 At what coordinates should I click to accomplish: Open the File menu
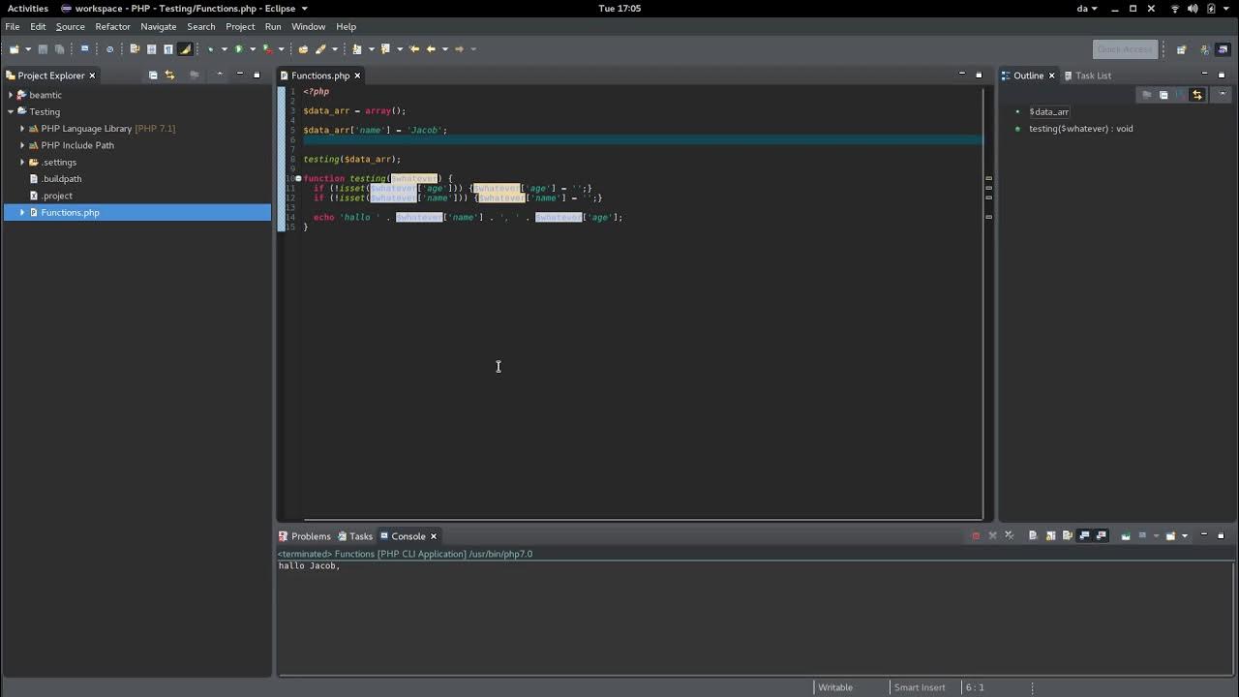[13, 26]
